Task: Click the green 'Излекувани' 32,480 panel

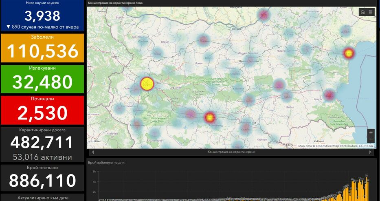Action: [x=42, y=79]
